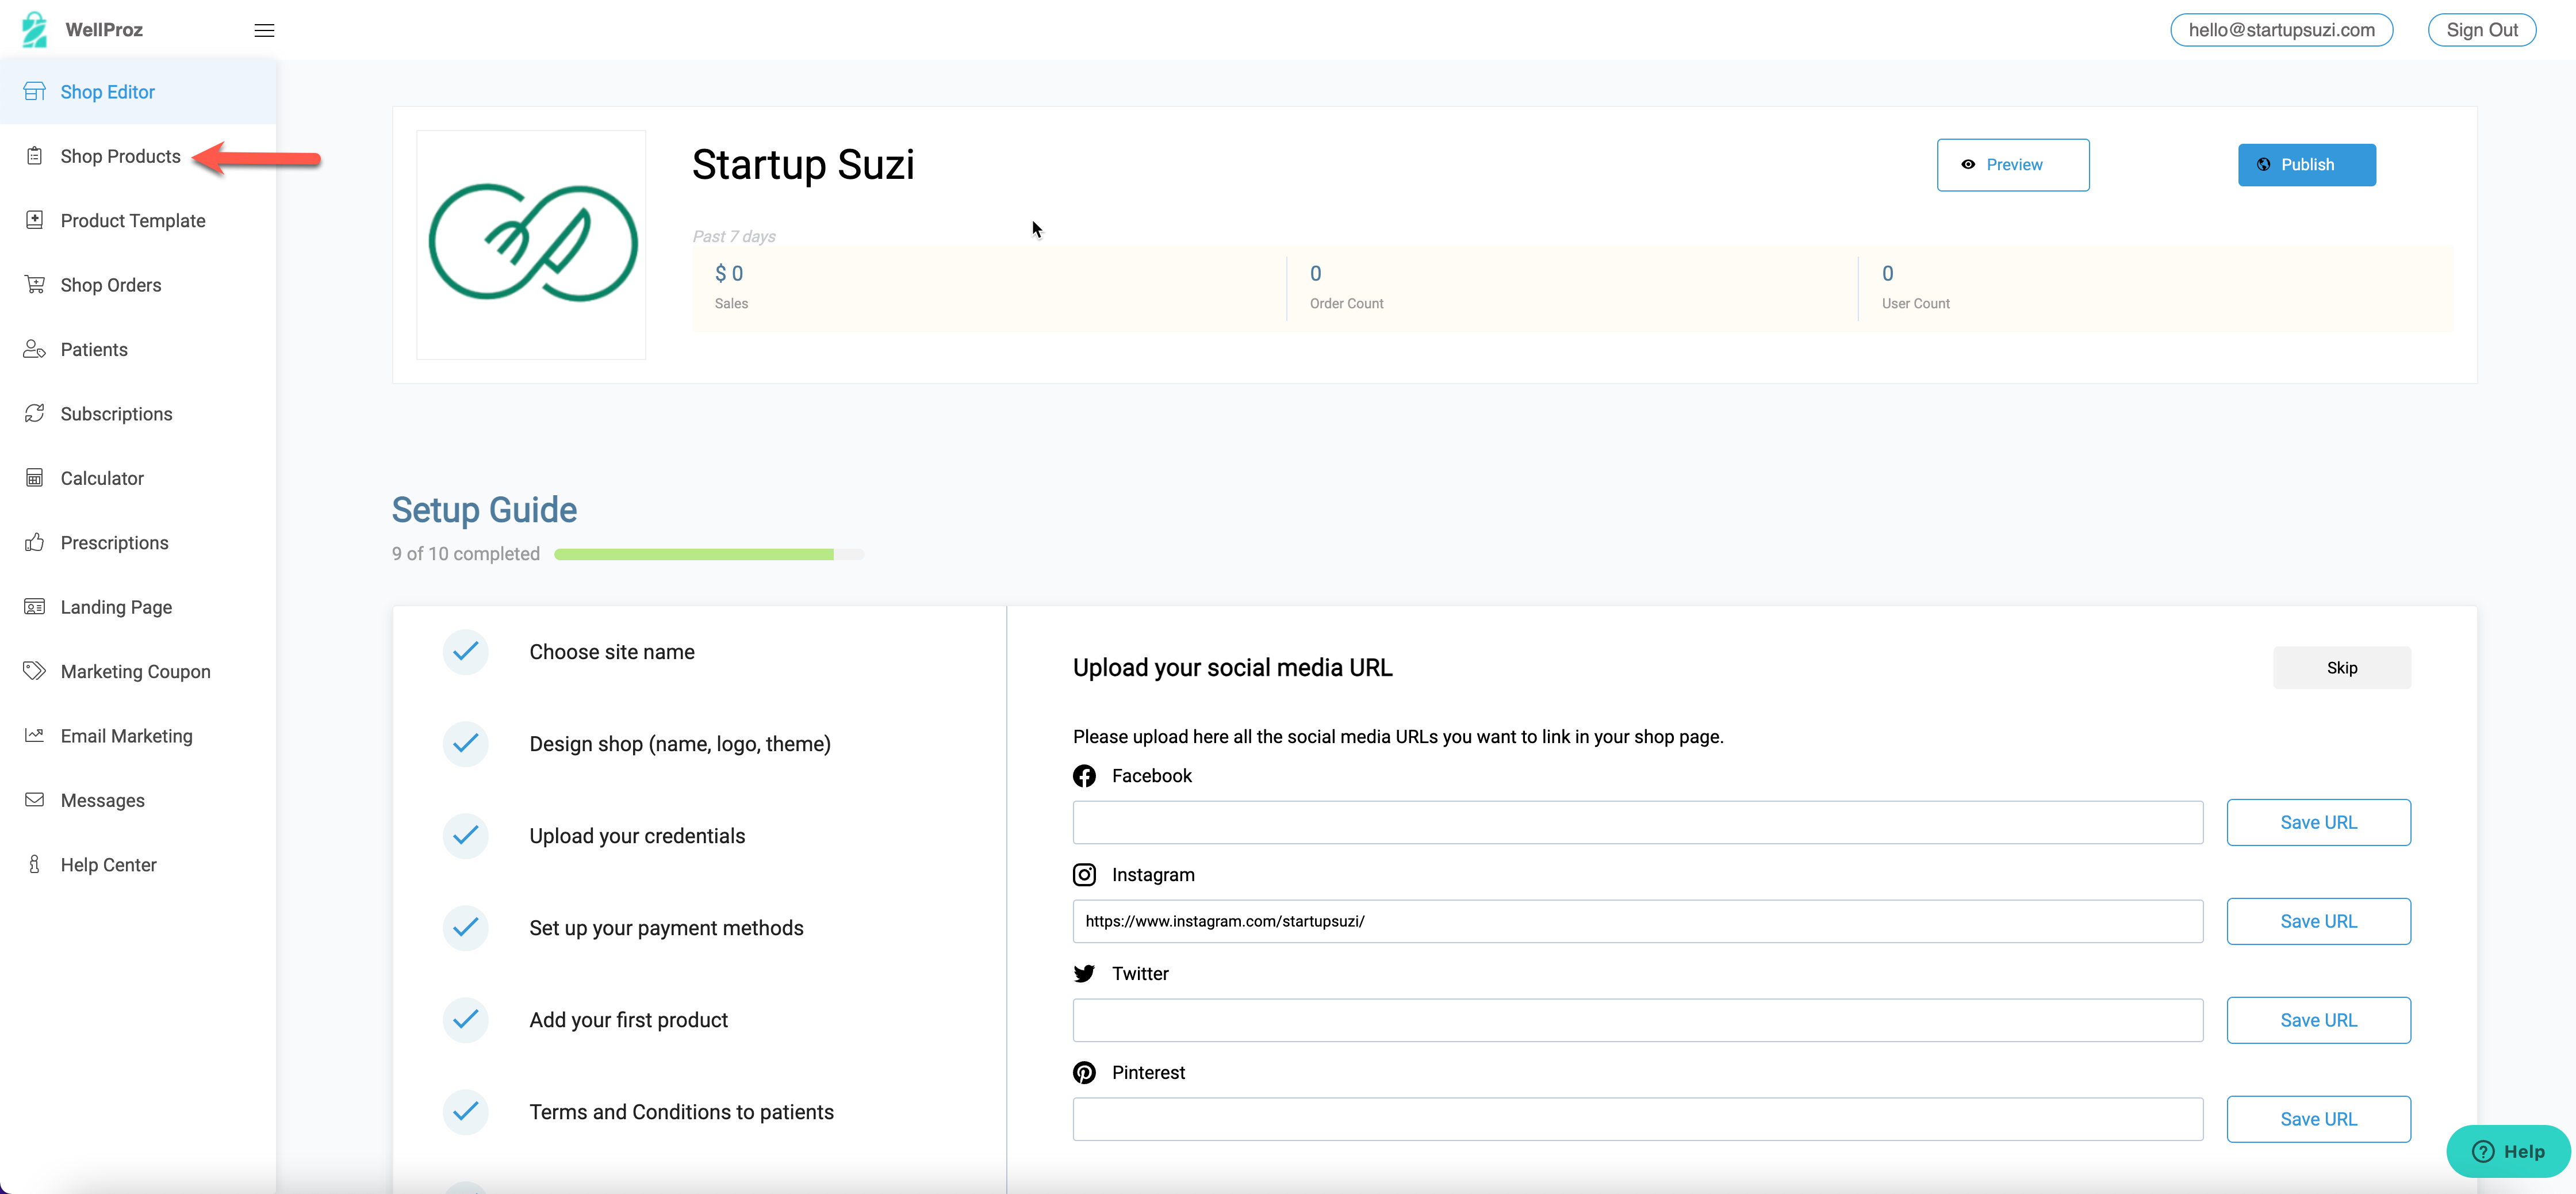Open the Set up your payment methods step
The height and width of the screenshot is (1194, 2576).
tap(666, 928)
